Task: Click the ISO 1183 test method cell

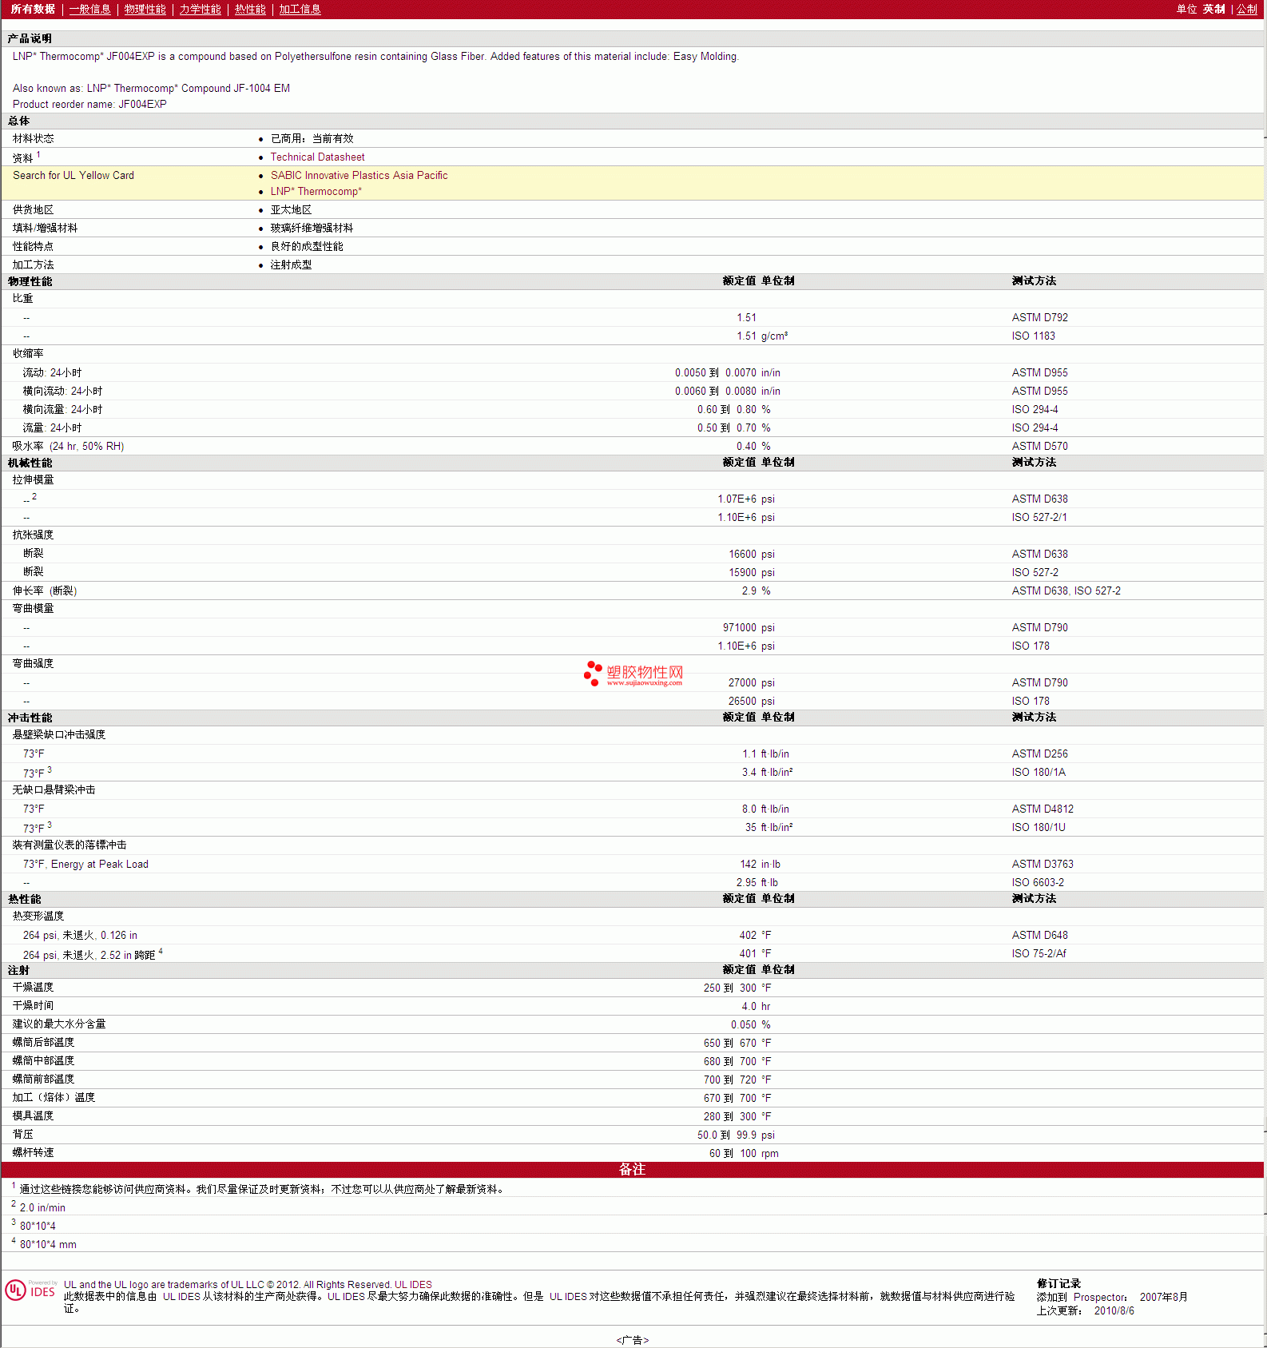Action: tap(1033, 336)
